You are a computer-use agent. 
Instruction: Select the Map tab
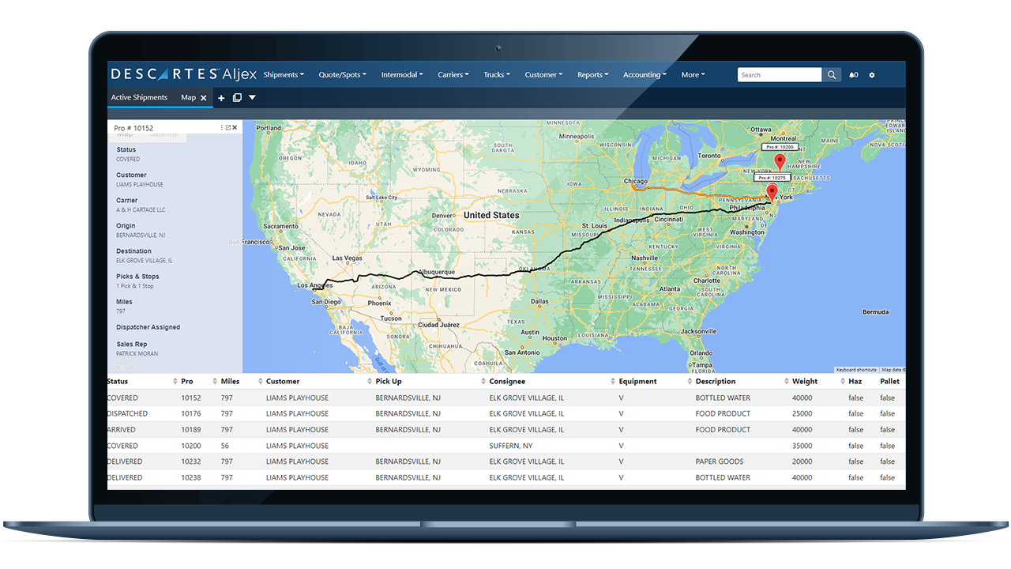188,98
